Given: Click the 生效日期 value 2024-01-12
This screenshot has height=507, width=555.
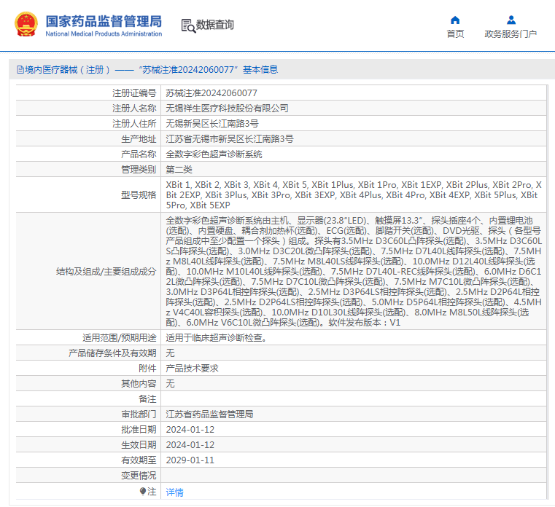Looking at the screenshot, I should (190, 444).
